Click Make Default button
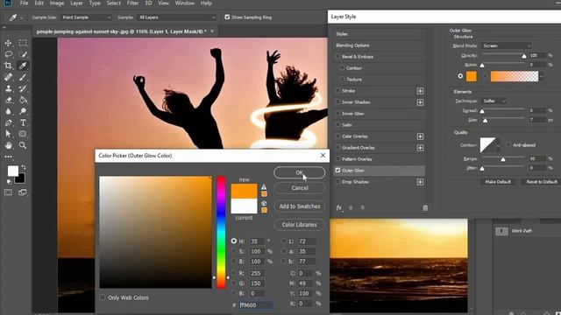The image size is (561, 315). point(498,182)
